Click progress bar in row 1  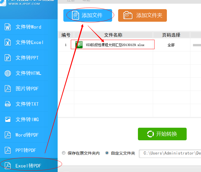[x=197, y=45]
